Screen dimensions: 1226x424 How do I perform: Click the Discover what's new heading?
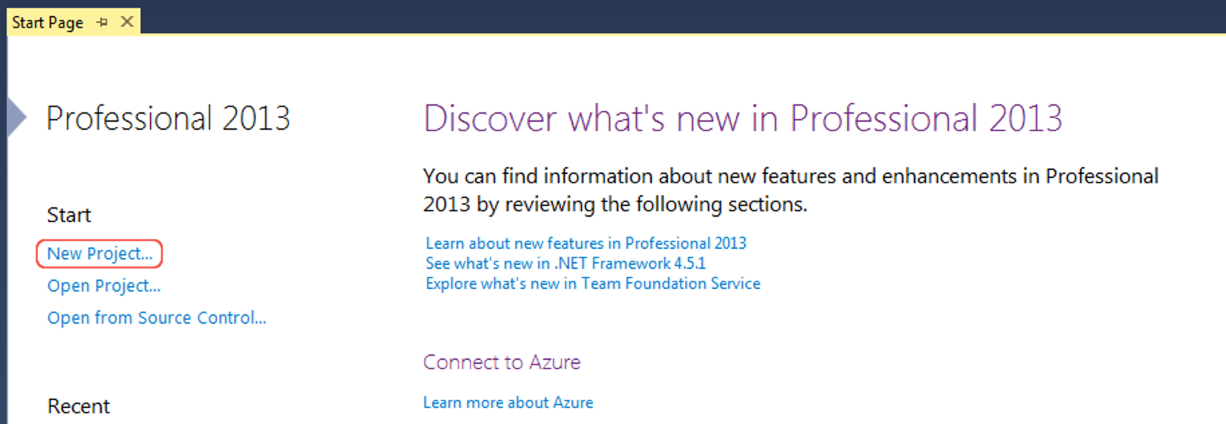pyautogui.click(x=742, y=119)
